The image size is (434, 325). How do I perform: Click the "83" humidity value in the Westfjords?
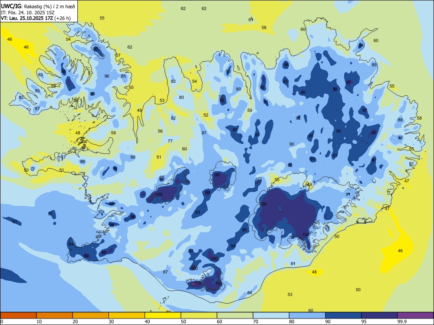point(41,75)
